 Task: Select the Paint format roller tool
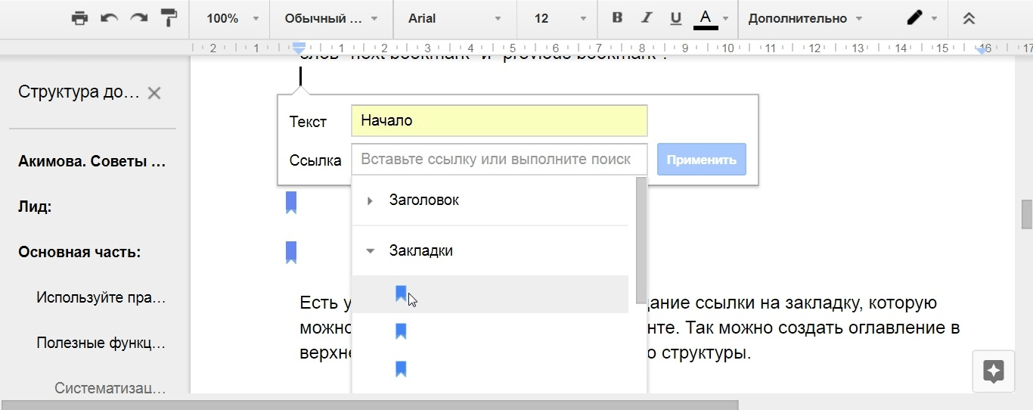(x=168, y=19)
